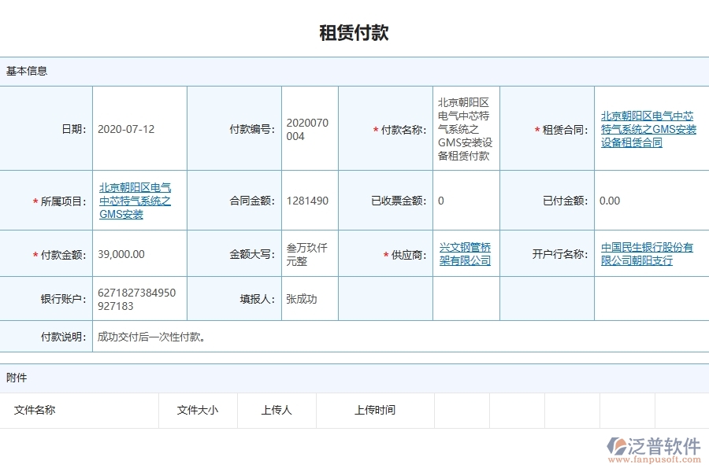Click the 上传人 column header

click(x=276, y=410)
